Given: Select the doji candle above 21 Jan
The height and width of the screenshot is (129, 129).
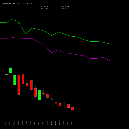Looking at the screenshot, I should [x=64, y=106].
